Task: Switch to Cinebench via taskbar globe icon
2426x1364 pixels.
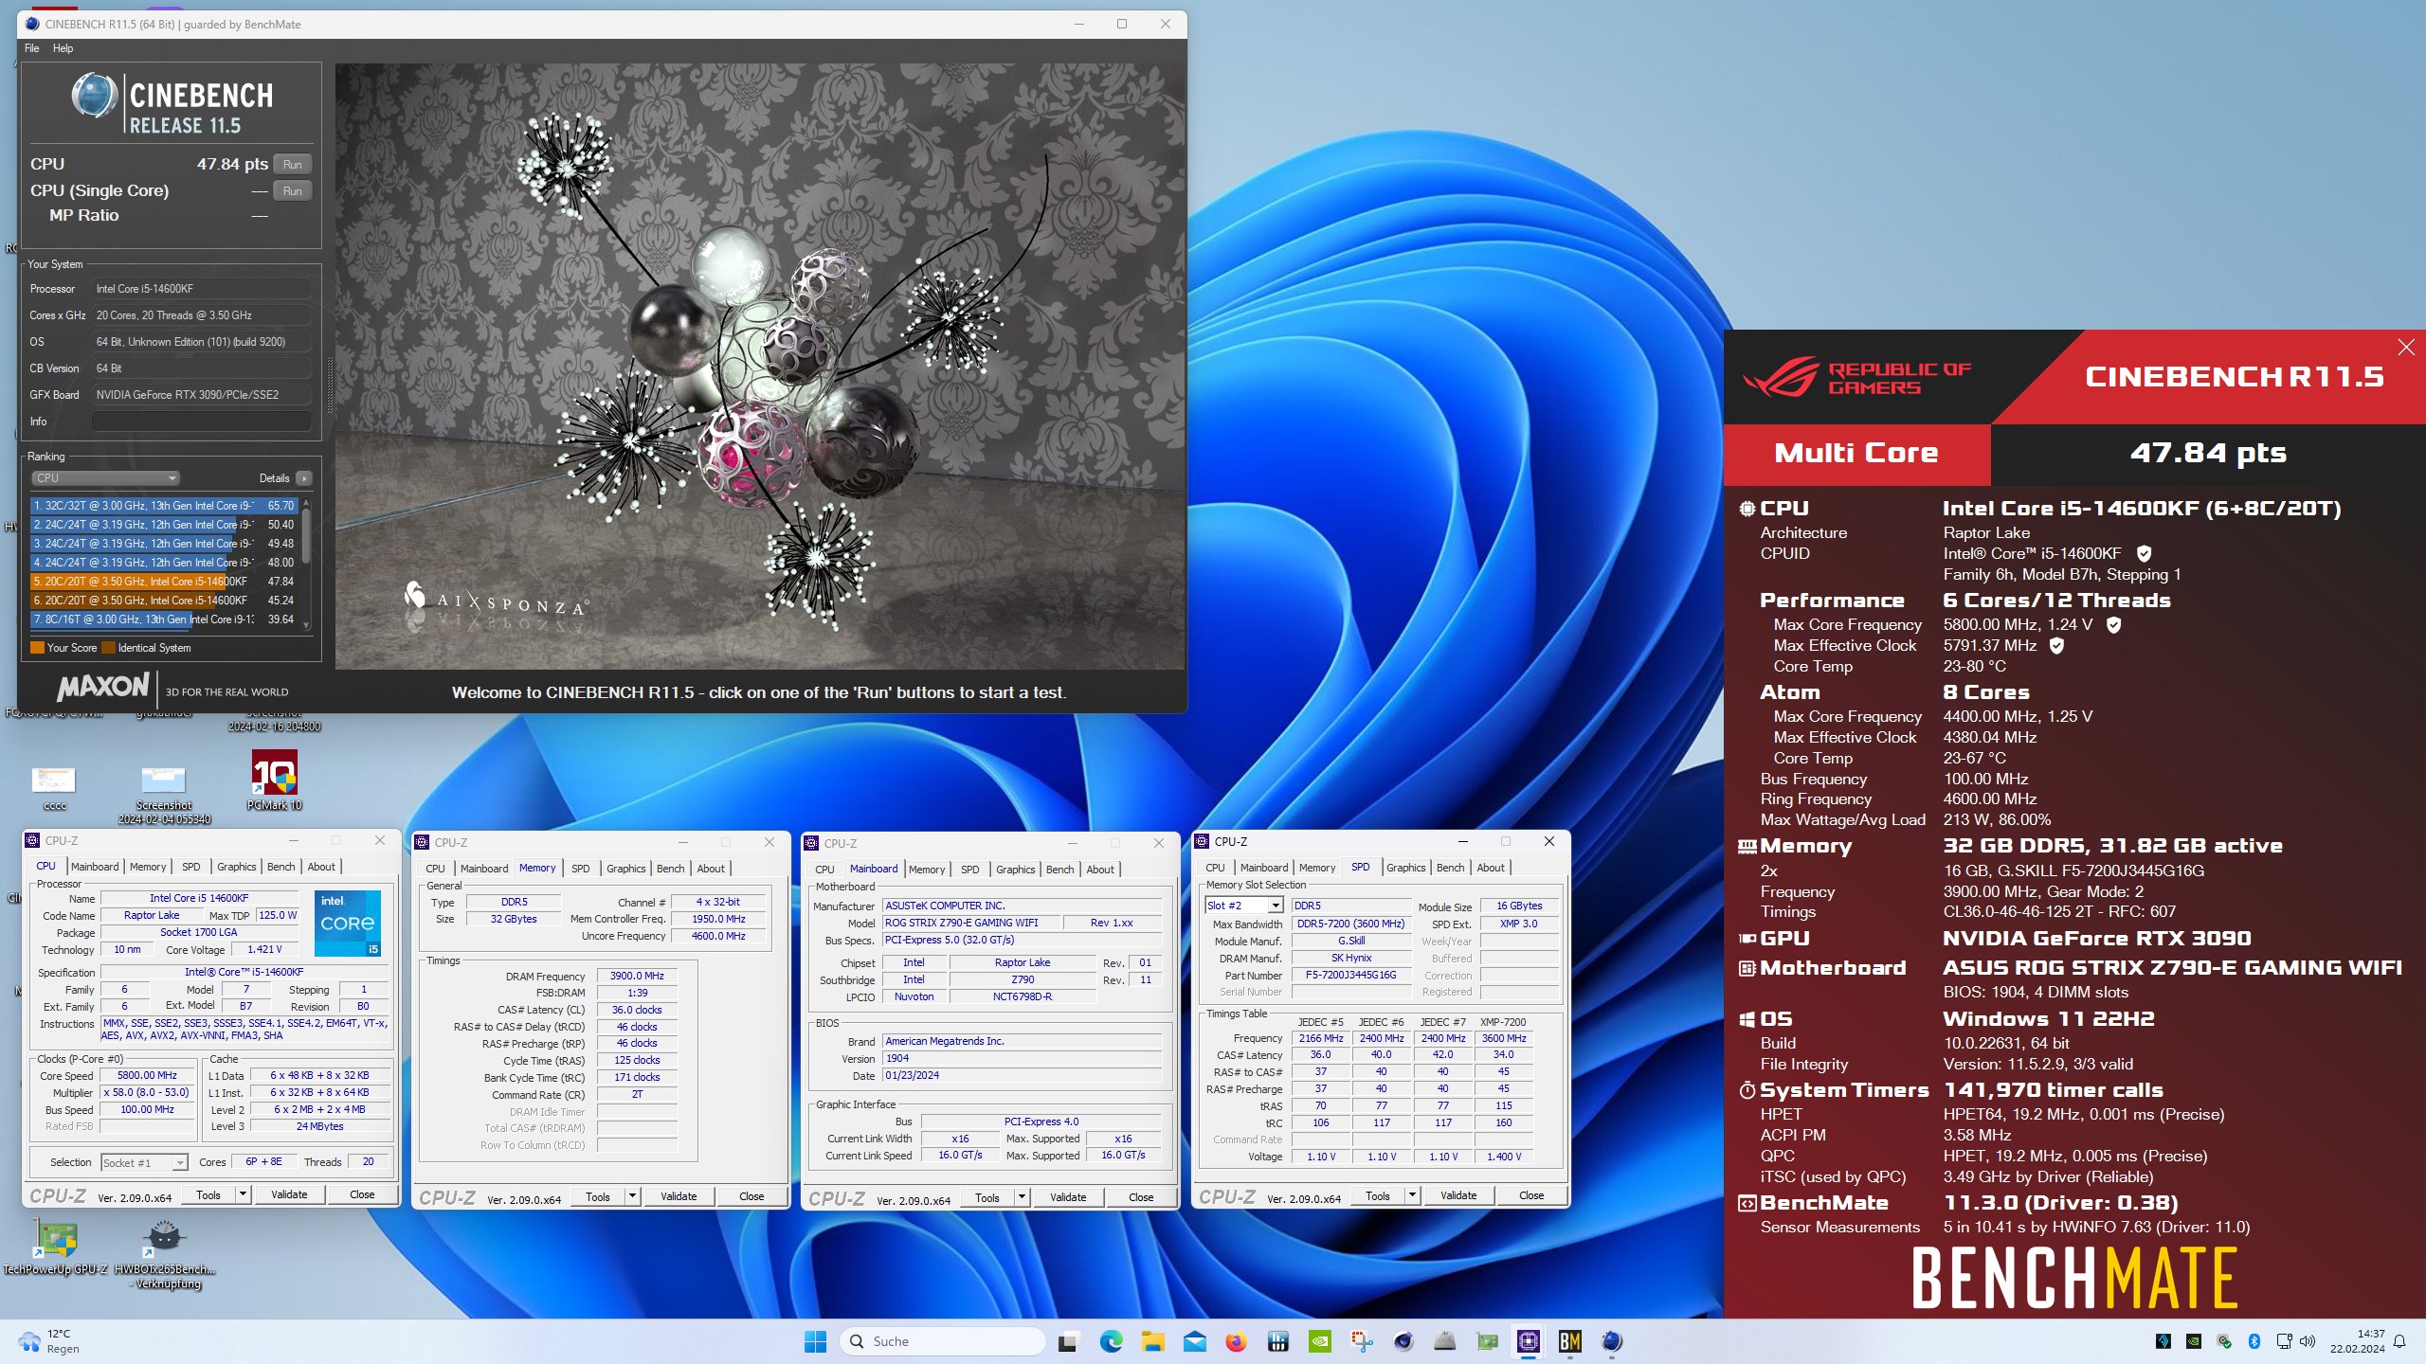Action: point(1612,1341)
